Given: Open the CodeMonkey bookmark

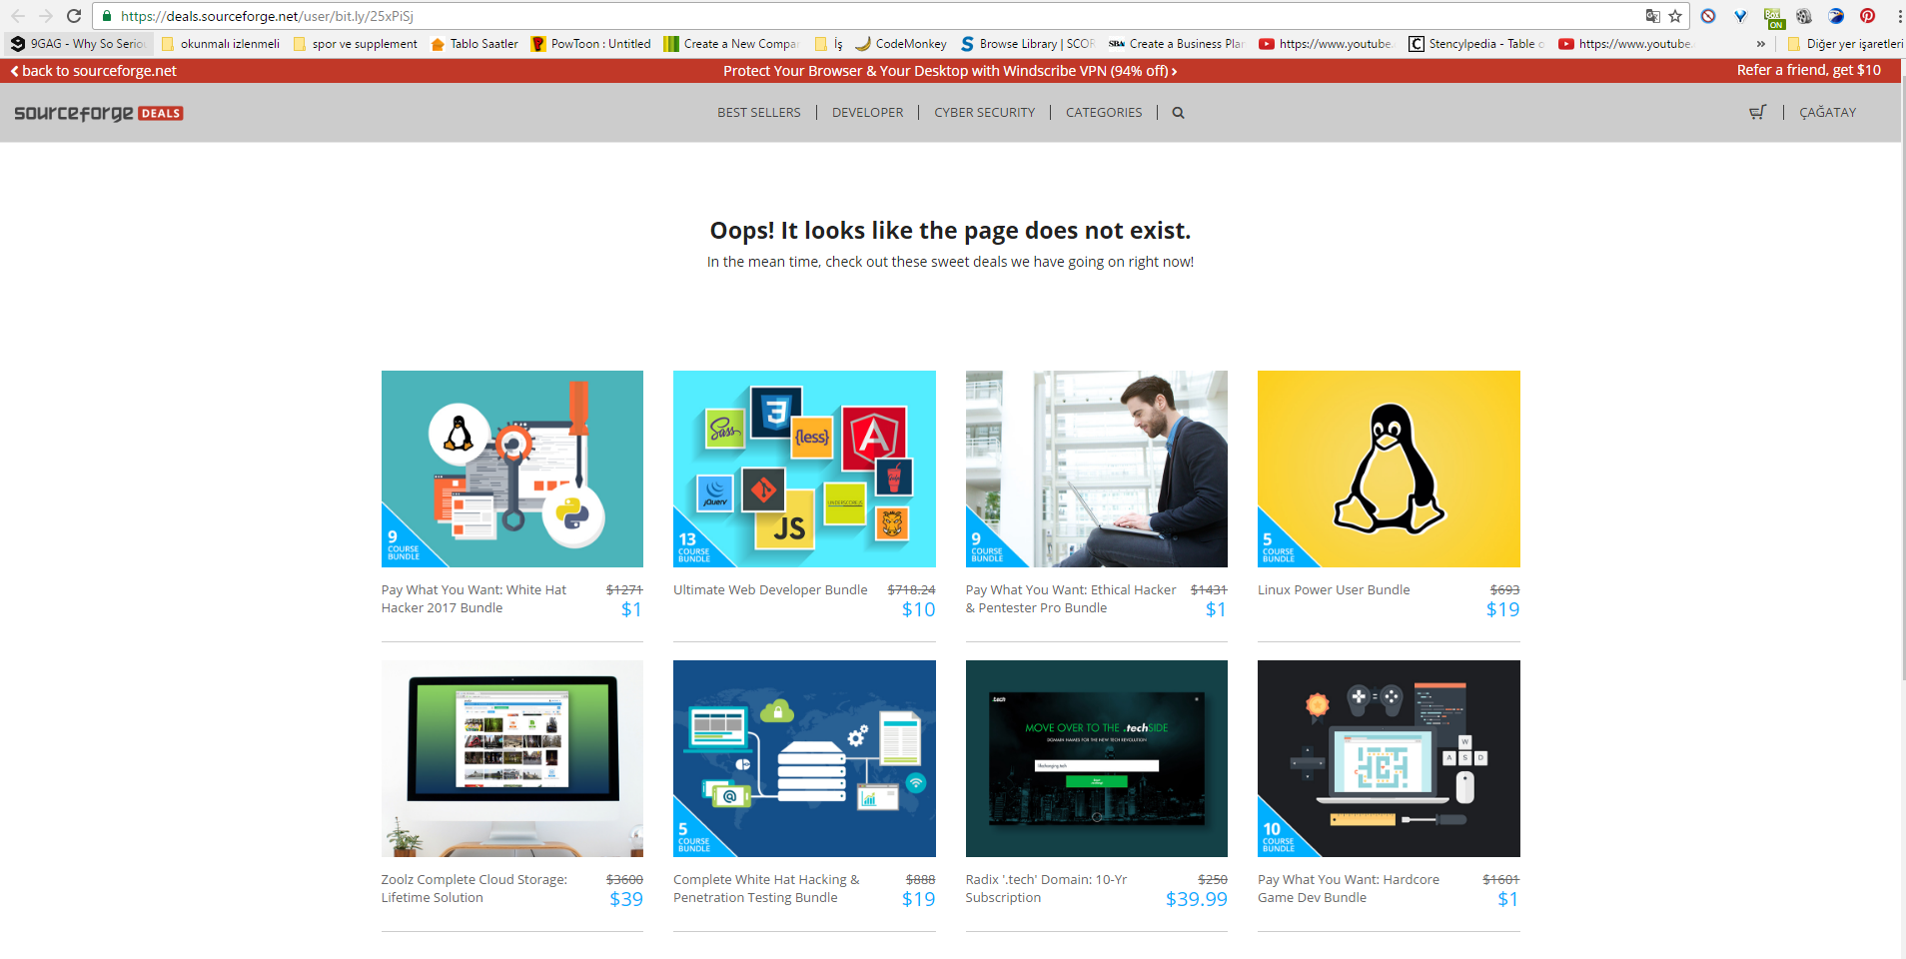Looking at the screenshot, I should pos(901,44).
